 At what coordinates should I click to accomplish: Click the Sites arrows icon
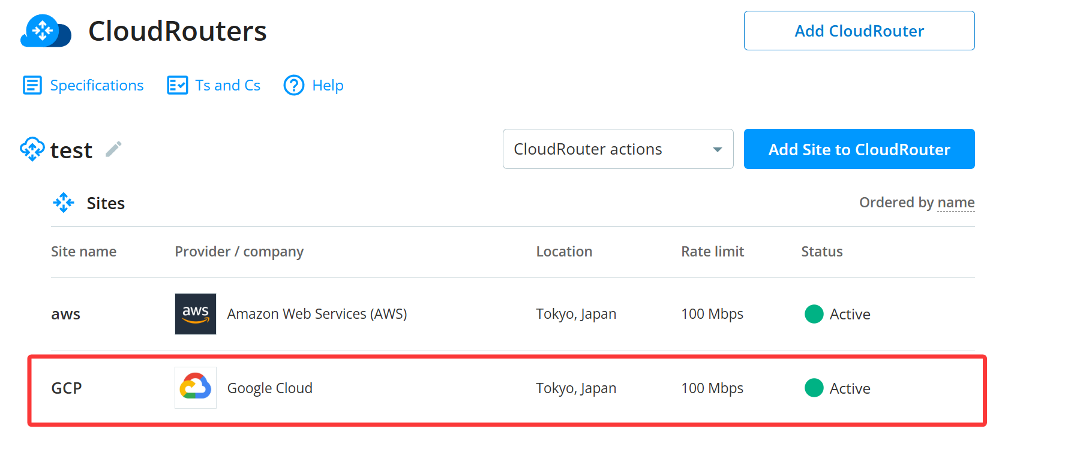64,203
